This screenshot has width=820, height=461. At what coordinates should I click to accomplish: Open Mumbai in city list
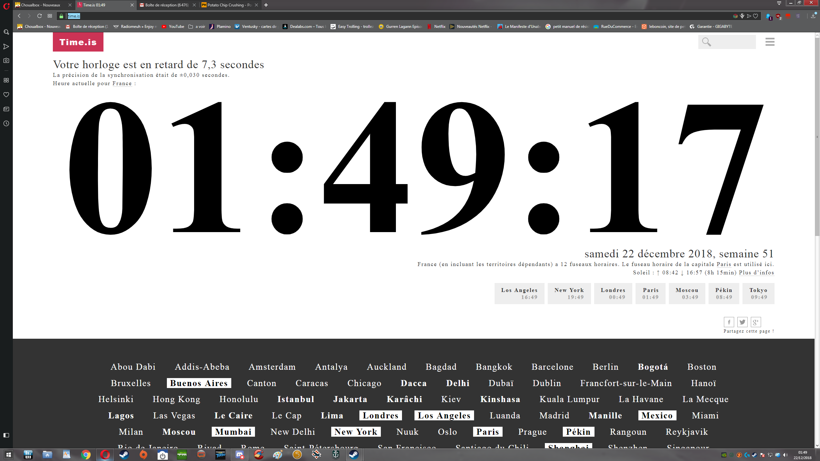coord(233,432)
